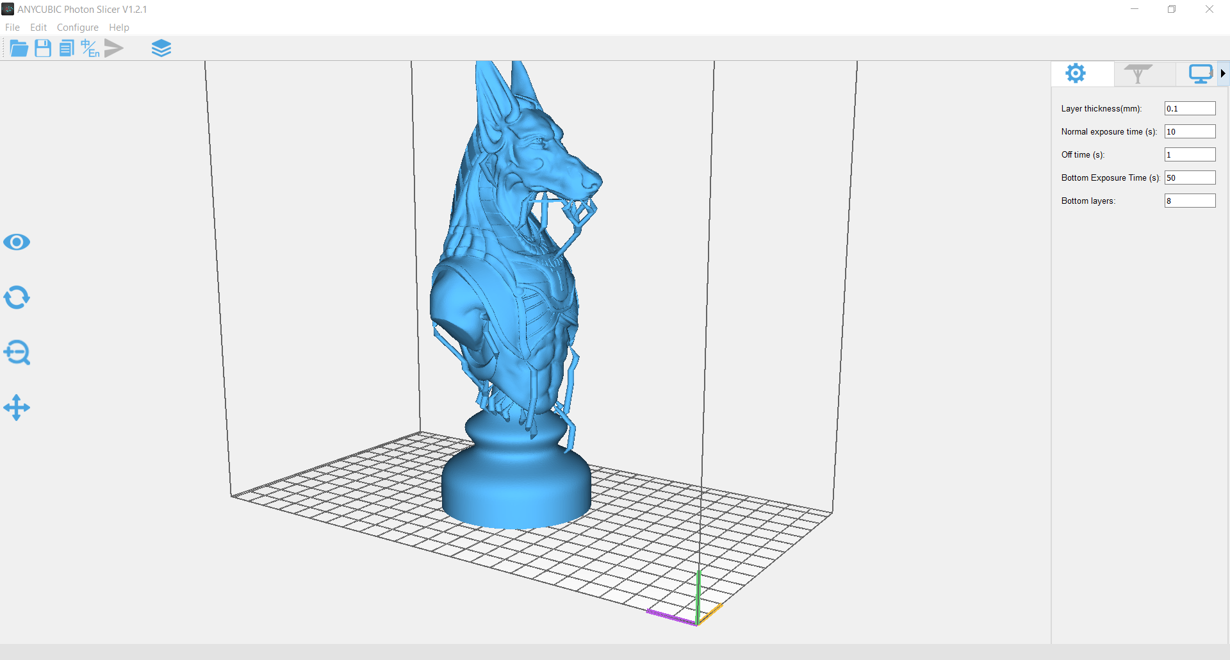Viewport: 1230px width, 660px height.
Task: Switch to the supports tab
Action: 1138,74
